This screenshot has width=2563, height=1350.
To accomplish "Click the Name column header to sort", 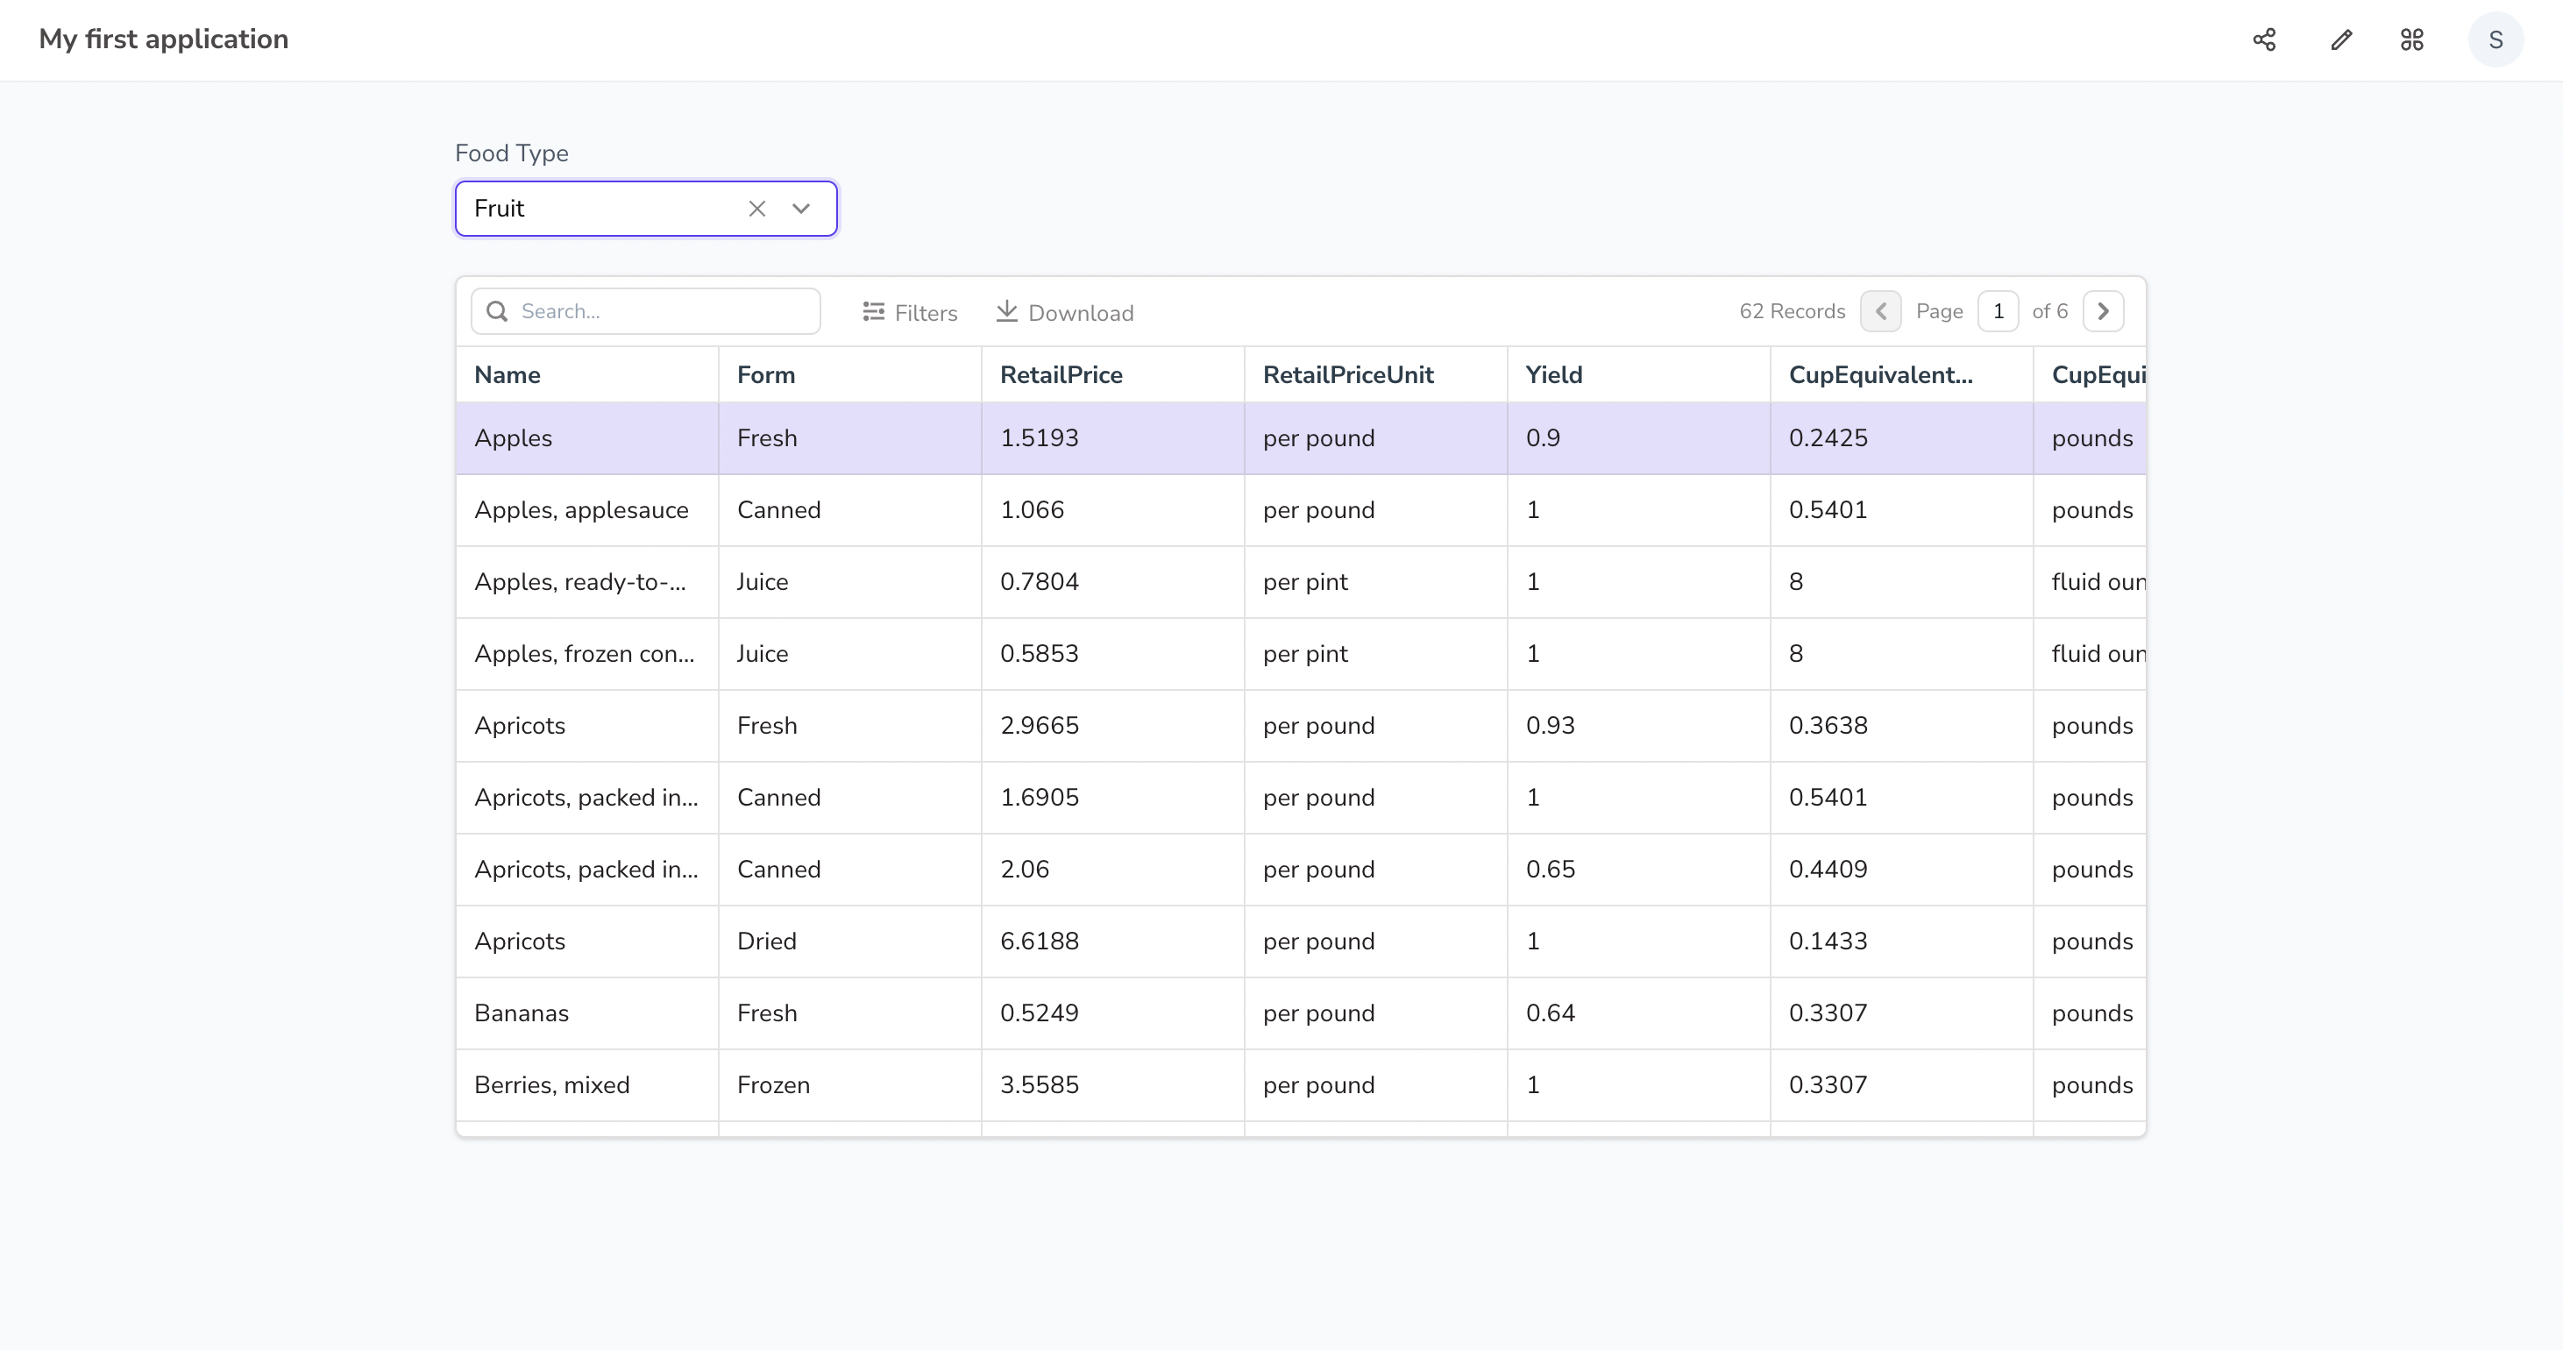I will [x=508, y=375].
